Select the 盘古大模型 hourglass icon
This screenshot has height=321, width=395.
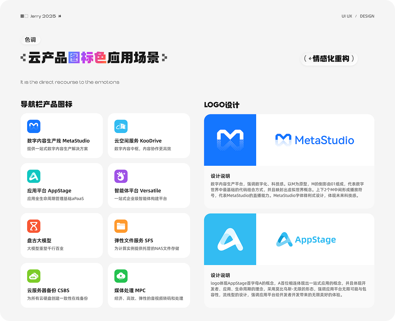34,226
